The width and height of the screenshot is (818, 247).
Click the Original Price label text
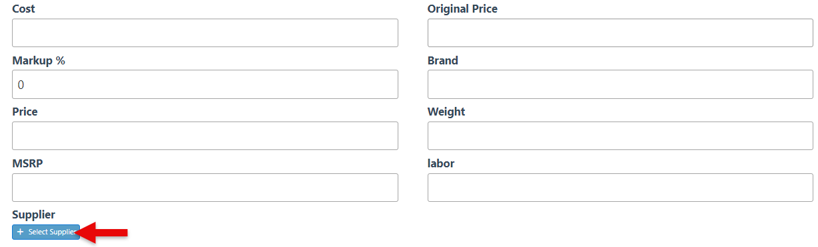(462, 9)
